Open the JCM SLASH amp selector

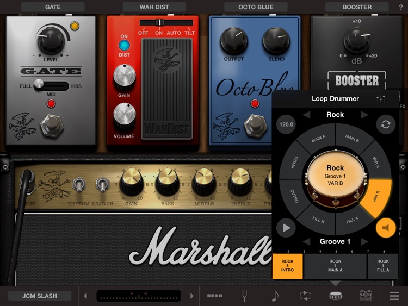tap(40, 296)
